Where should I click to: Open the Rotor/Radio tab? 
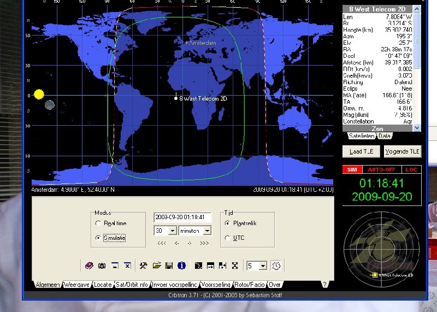250,285
